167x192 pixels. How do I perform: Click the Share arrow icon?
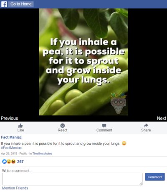pyautogui.click(x=146, y=125)
